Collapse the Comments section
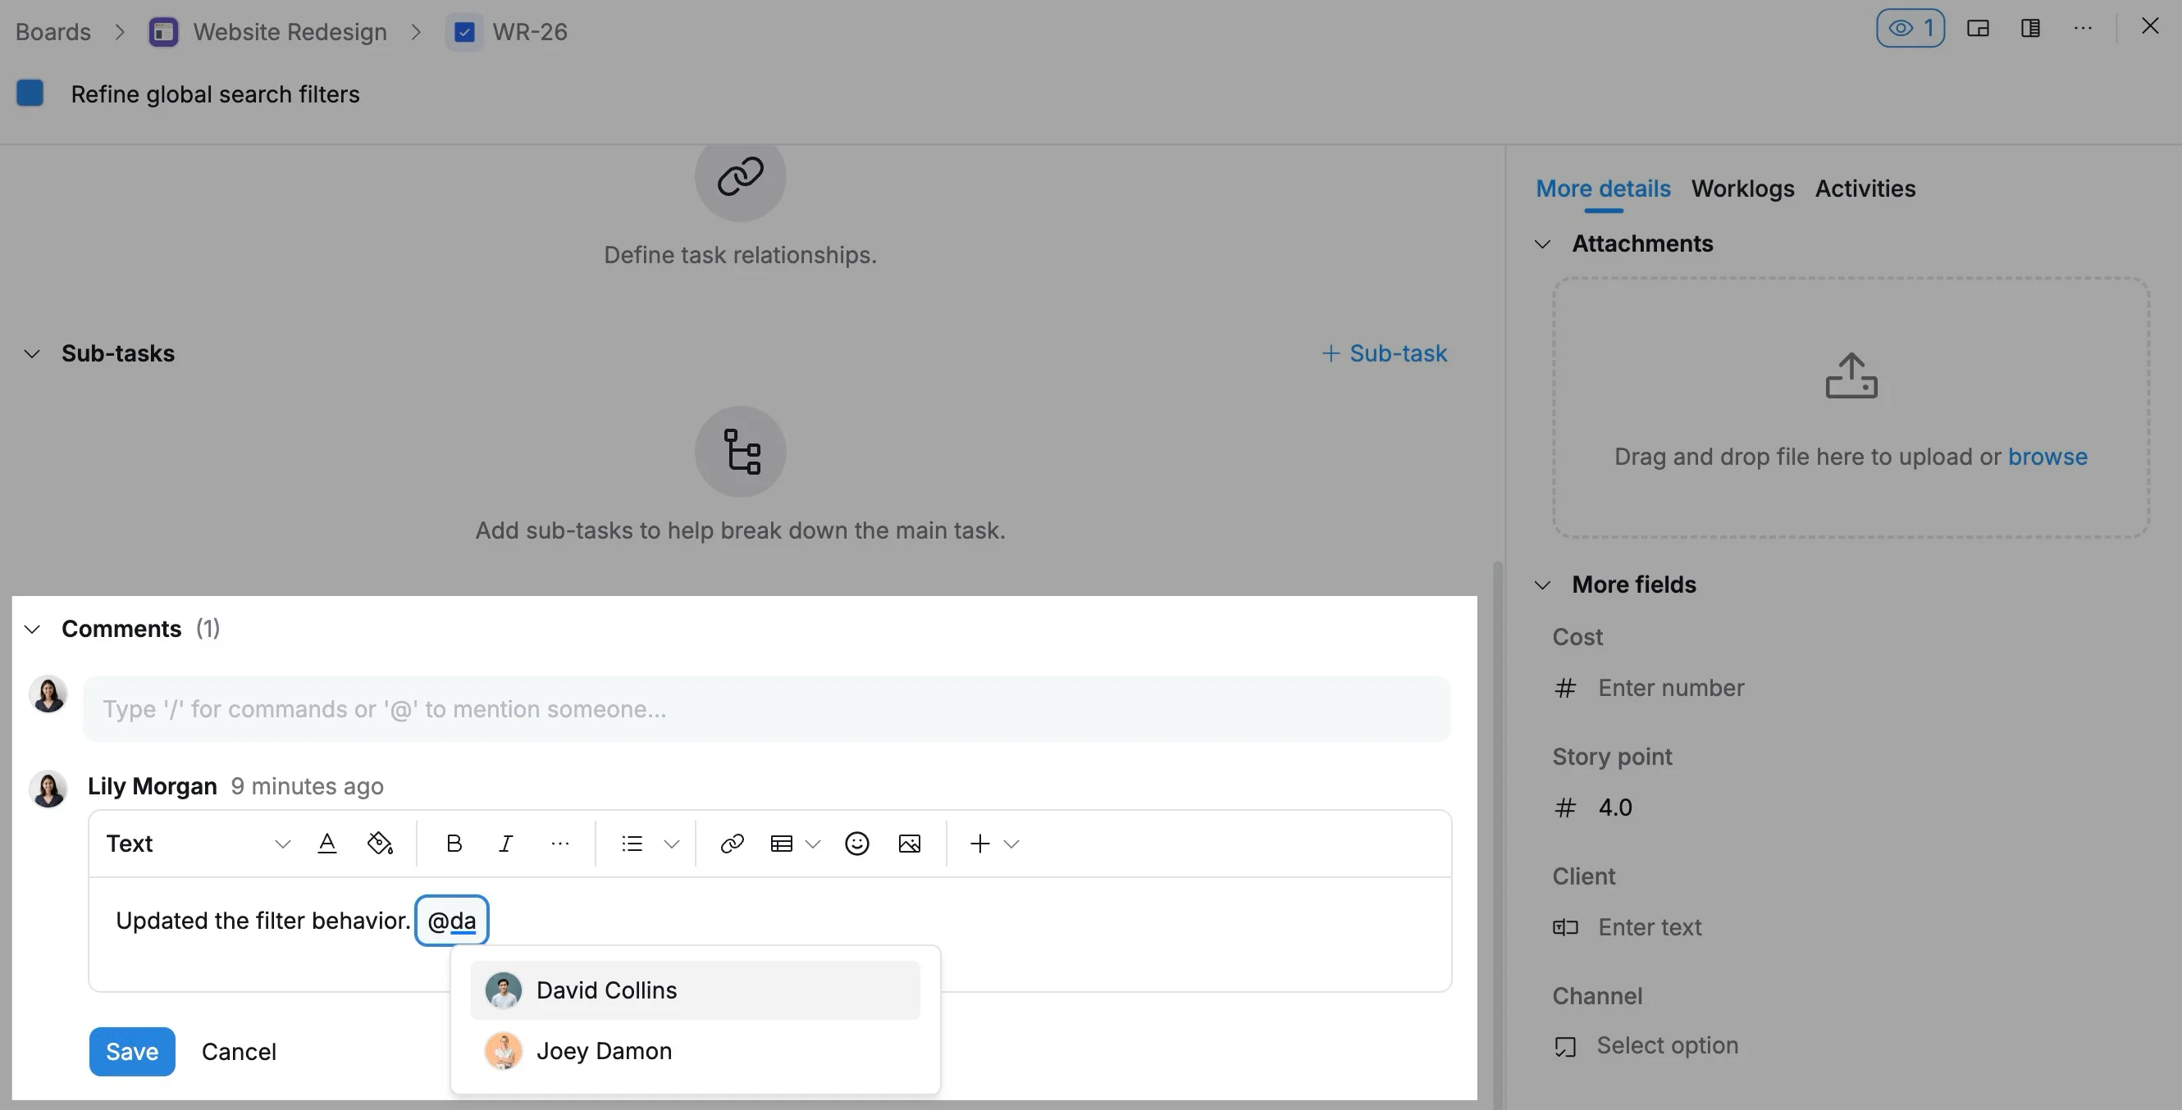The height and width of the screenshot is (1110, 2182). click(x=32, y=629)
